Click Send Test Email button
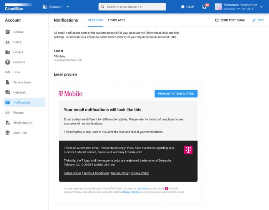The image size is (269, 210). [x=230, y=20]
